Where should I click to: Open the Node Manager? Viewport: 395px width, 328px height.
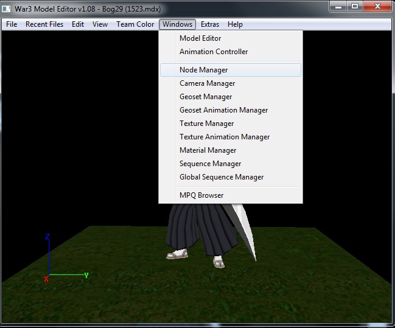pyautogui.click(x=231, y=70)
